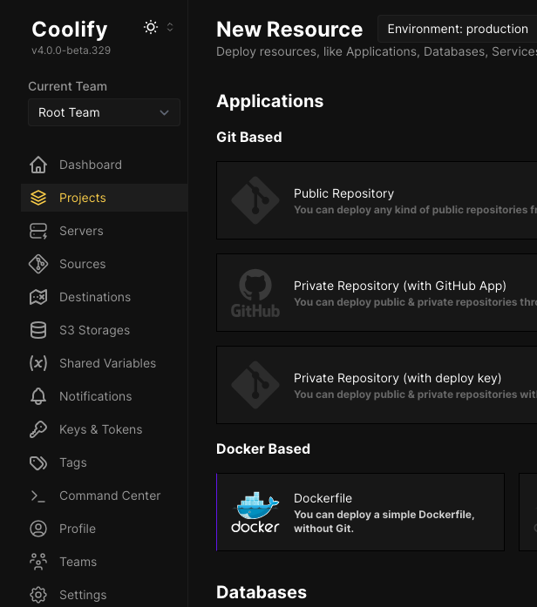Open Shared Variables menu item
The width and height of the screenshot is (537, 607).
105,363
